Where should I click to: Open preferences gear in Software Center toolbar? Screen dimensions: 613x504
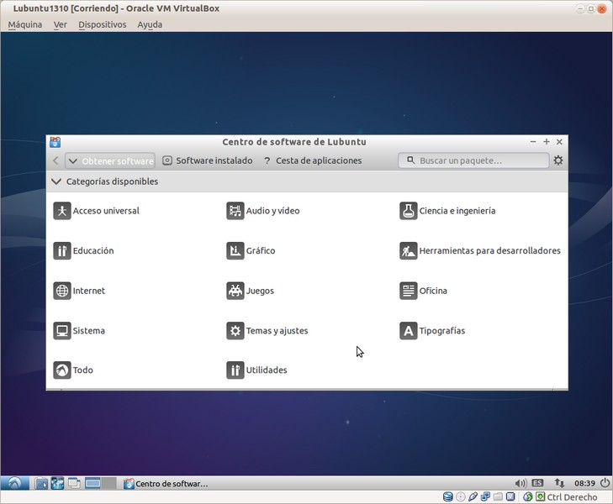558,160
